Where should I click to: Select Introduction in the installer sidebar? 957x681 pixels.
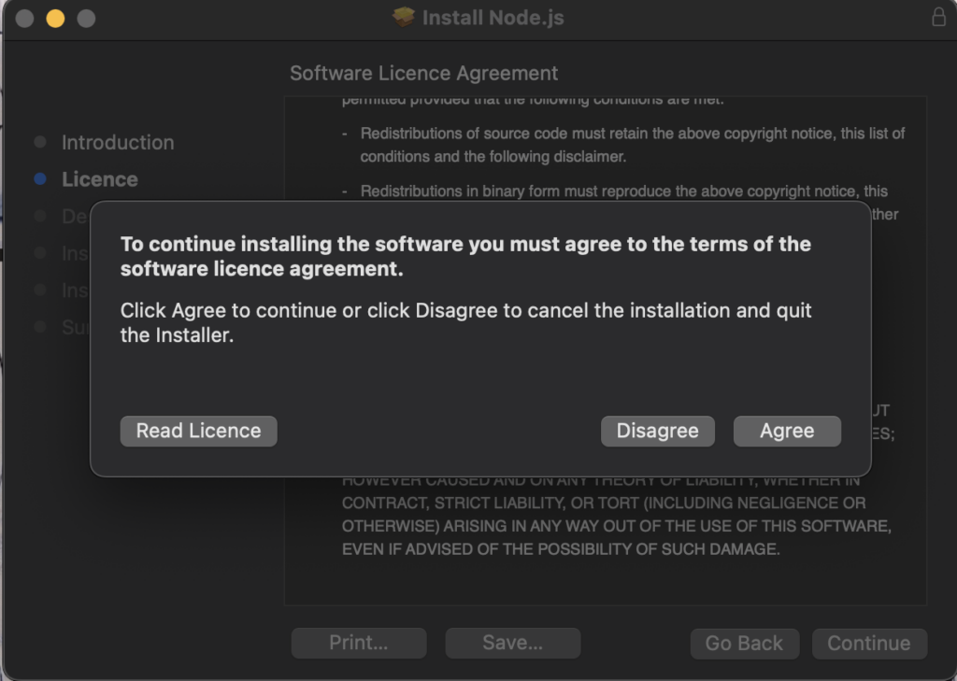(x=118, y=142)
